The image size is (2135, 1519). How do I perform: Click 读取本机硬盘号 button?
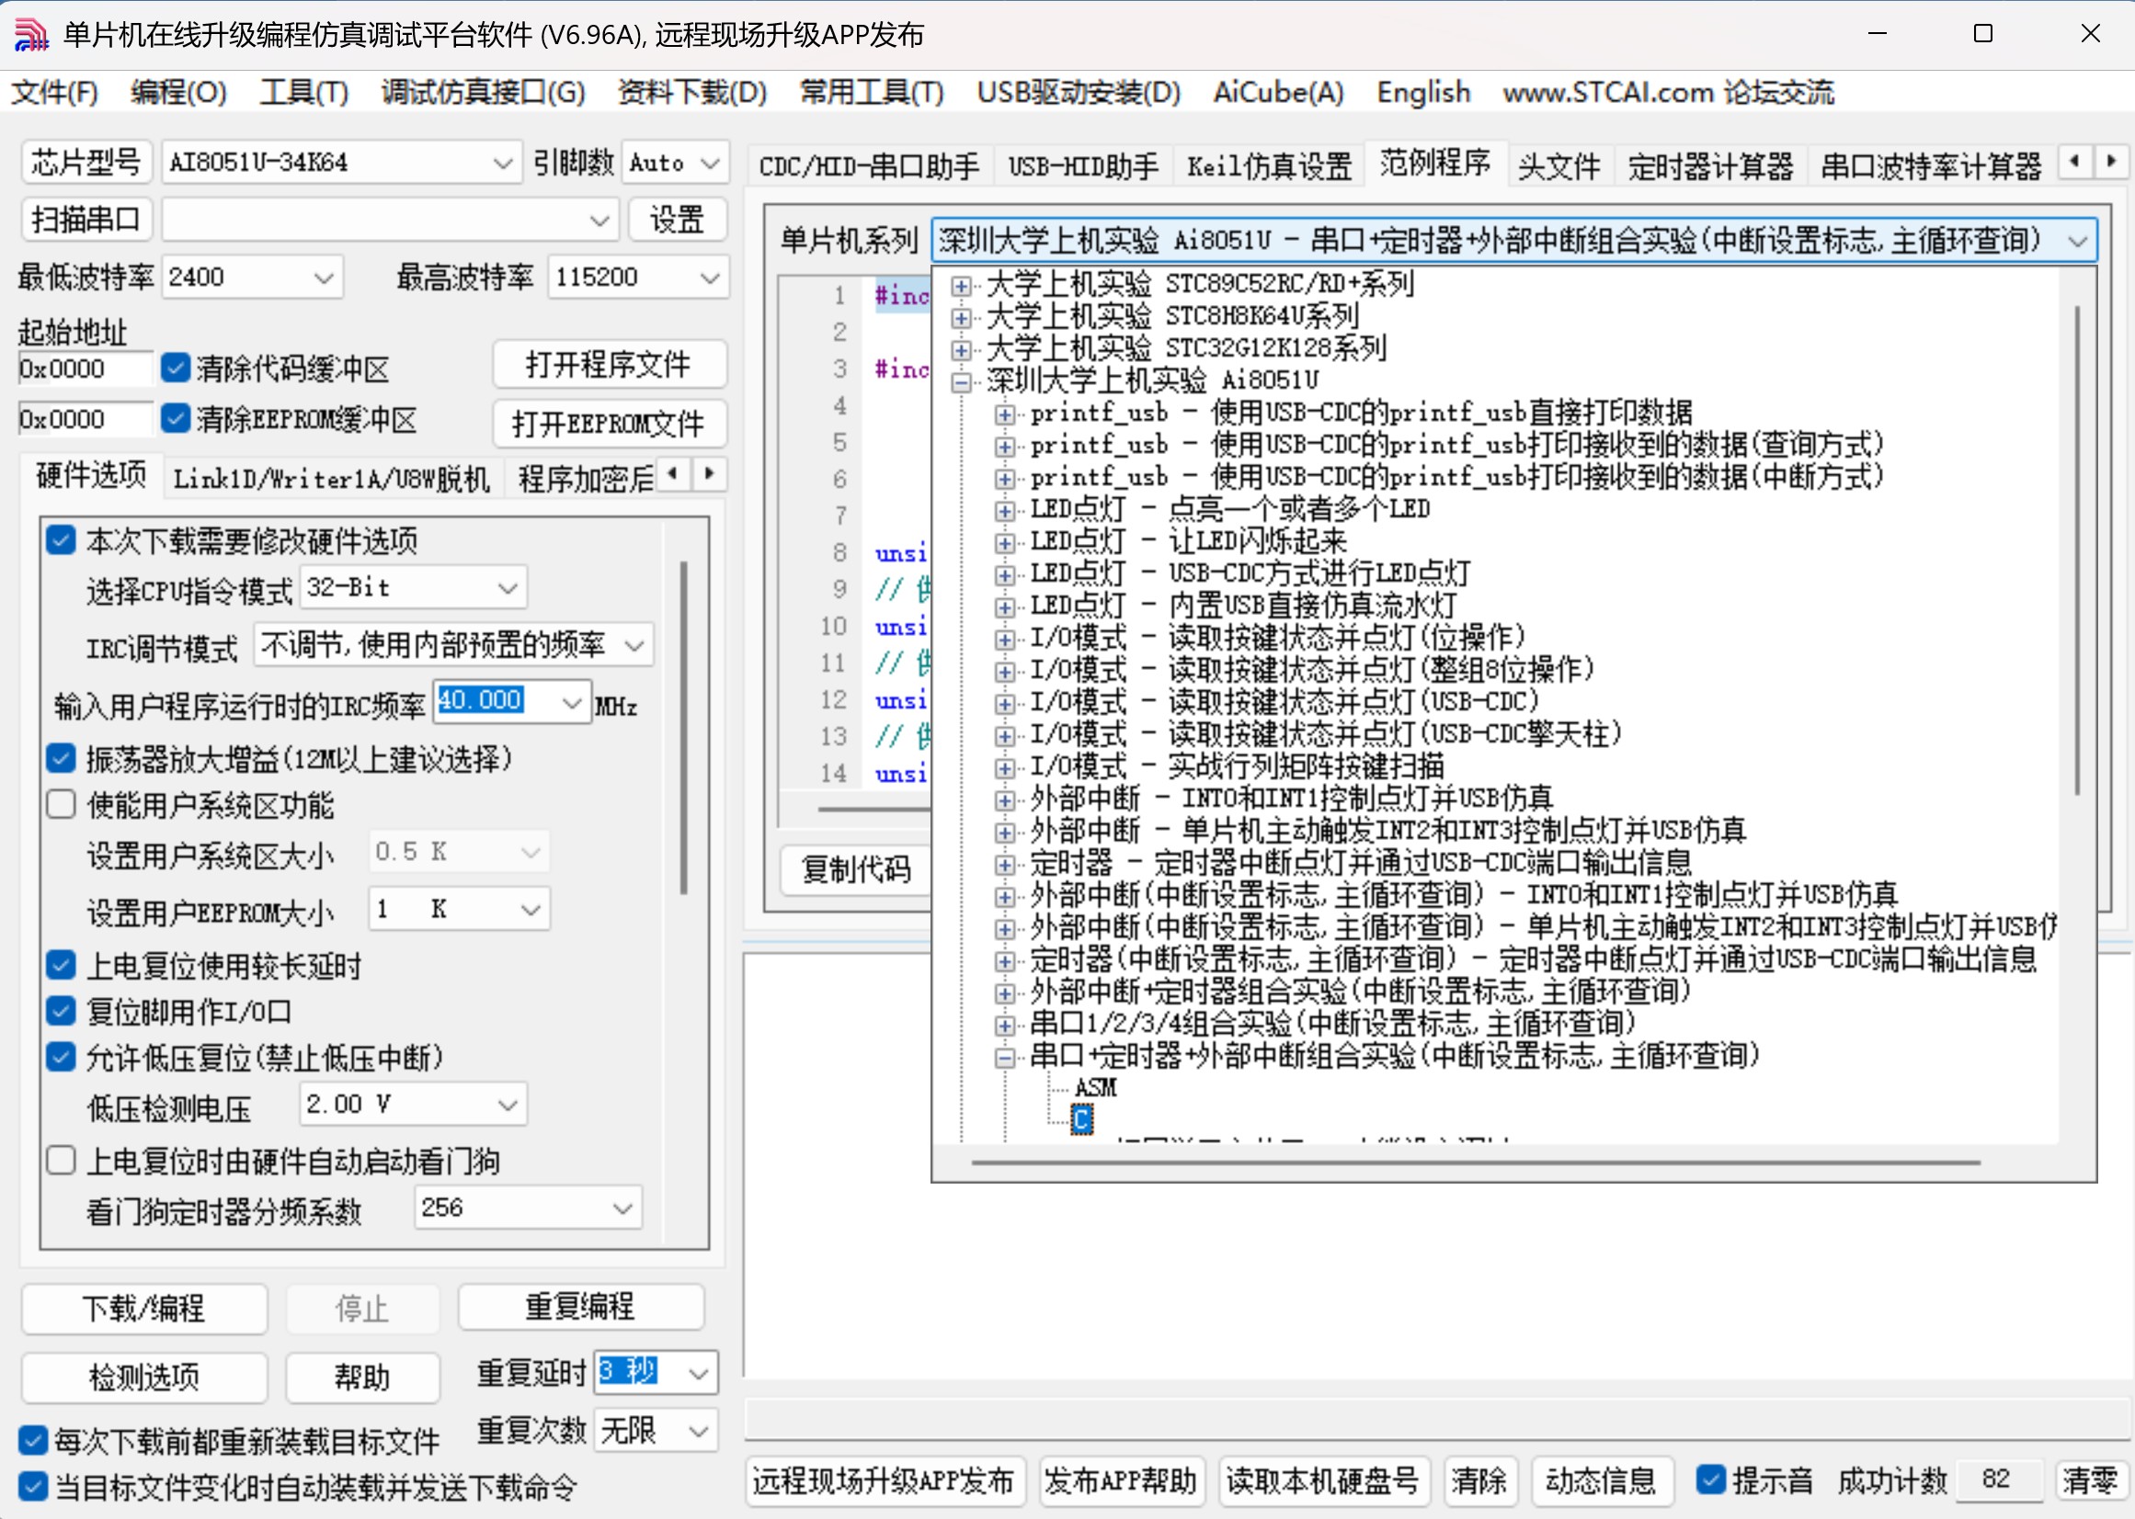pyautogui.click(x=1322, y=1480)
